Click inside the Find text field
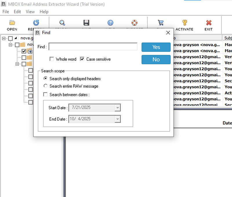232x197 pixels. (x=93, y=47)
